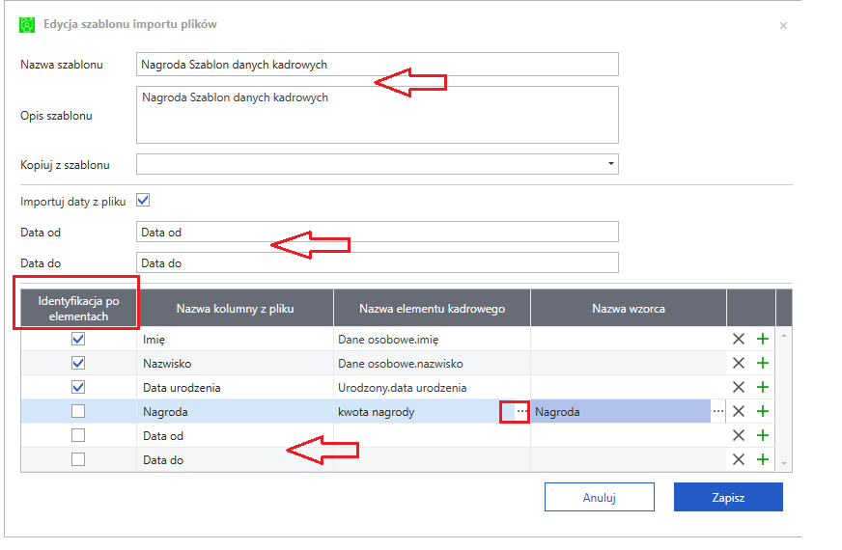The width and height of the screenshot is (842, 550).
Task: Click Nazwa kolumny z pliku column header
Action: (x=236, y=309)
